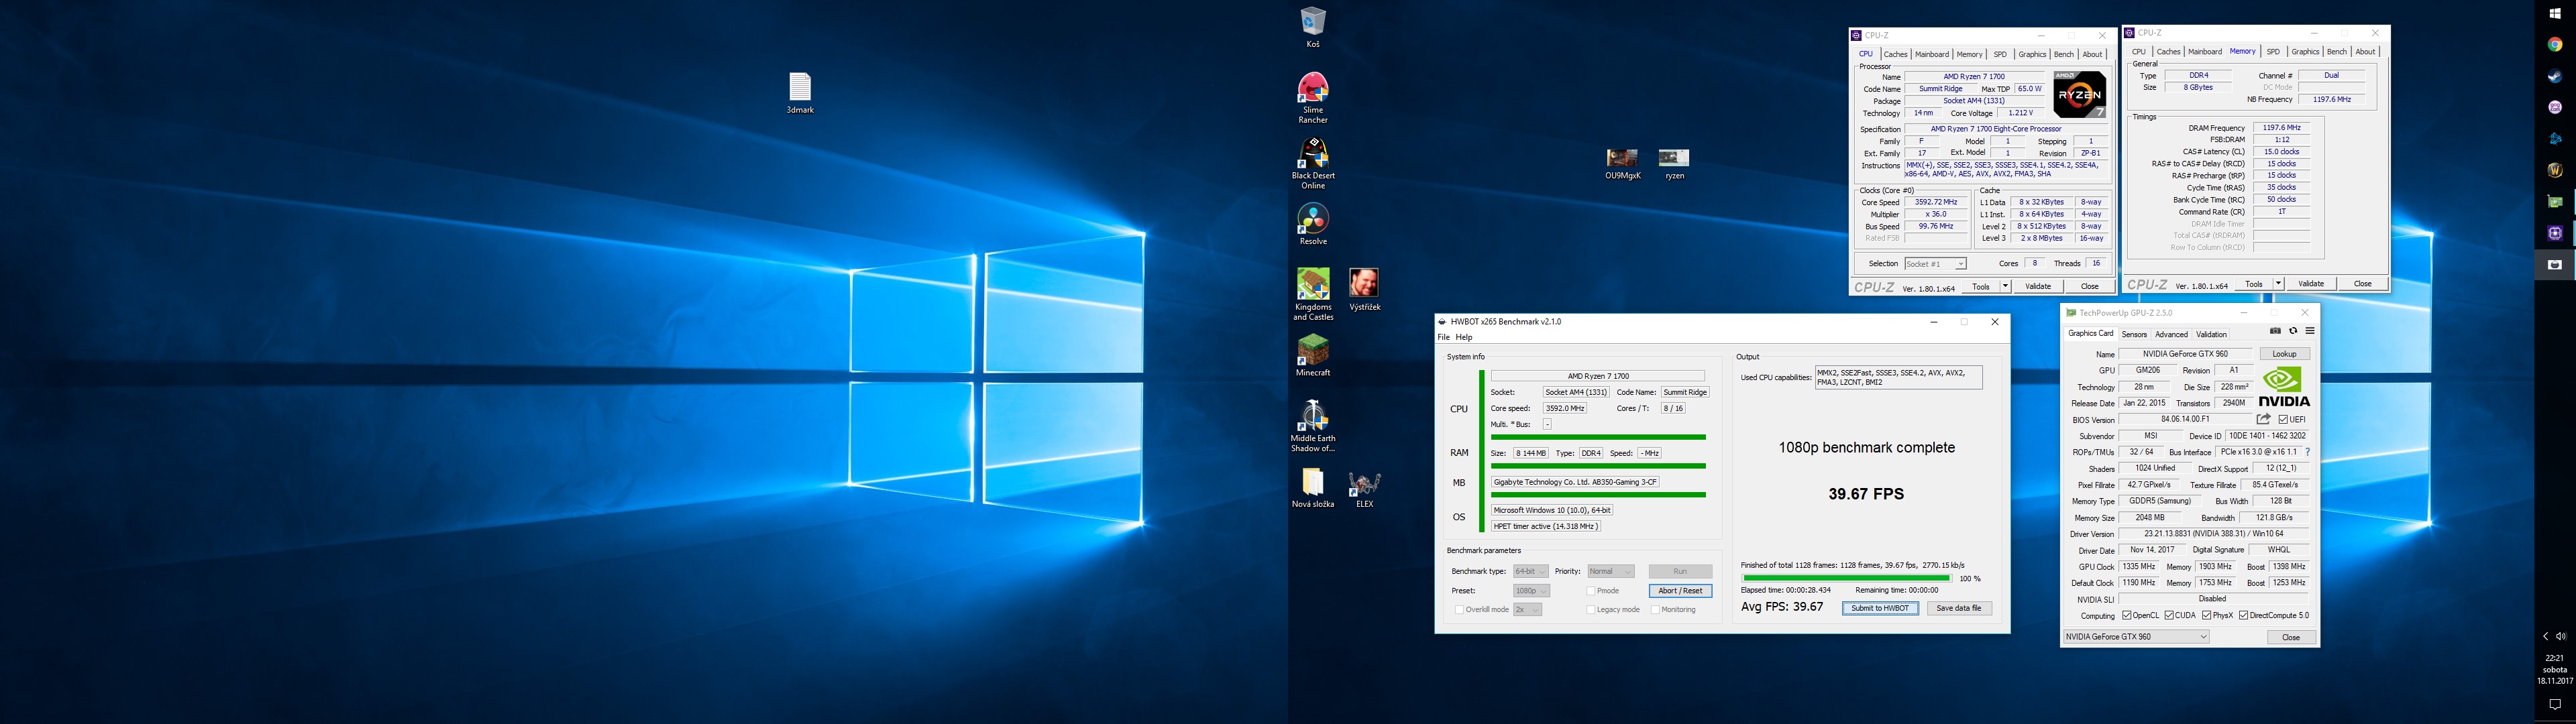
Task: Select the 3dmark text file on desktop
Action: (x=799, y=93)
